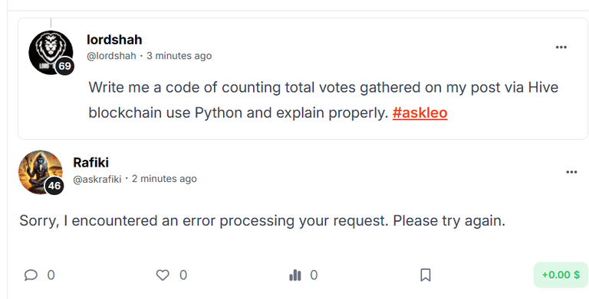Screen dimensions: 589x299
Task: Click the level 46 badge on Rafiki's avatar
Action: coord(54,186)
